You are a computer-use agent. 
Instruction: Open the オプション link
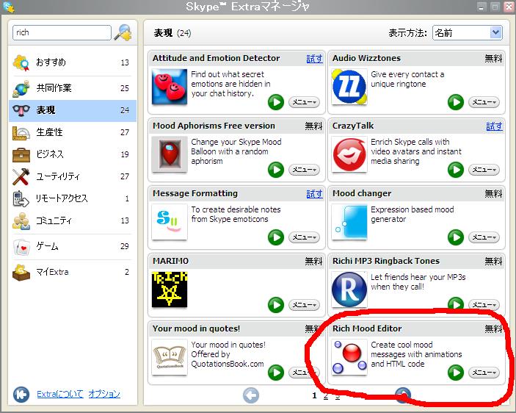click(104, 394)
